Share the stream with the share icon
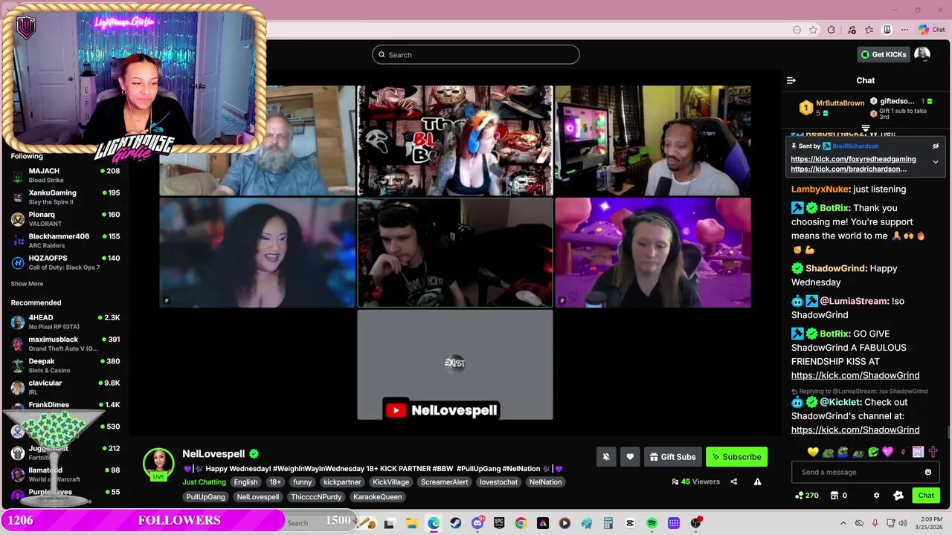The height and width of the screenshot is (535, 952). pos(733,481)
